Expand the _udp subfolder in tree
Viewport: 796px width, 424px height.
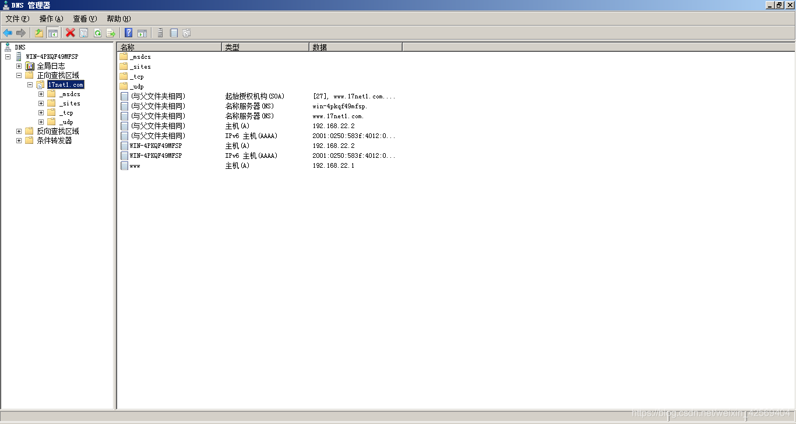41,122
